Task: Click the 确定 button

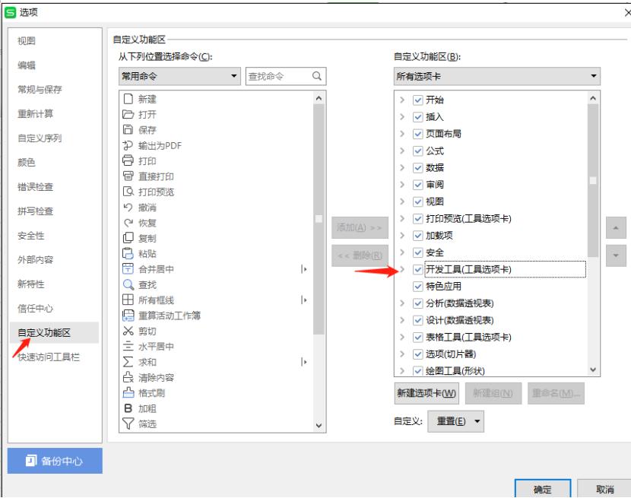Action: (543, 489)
